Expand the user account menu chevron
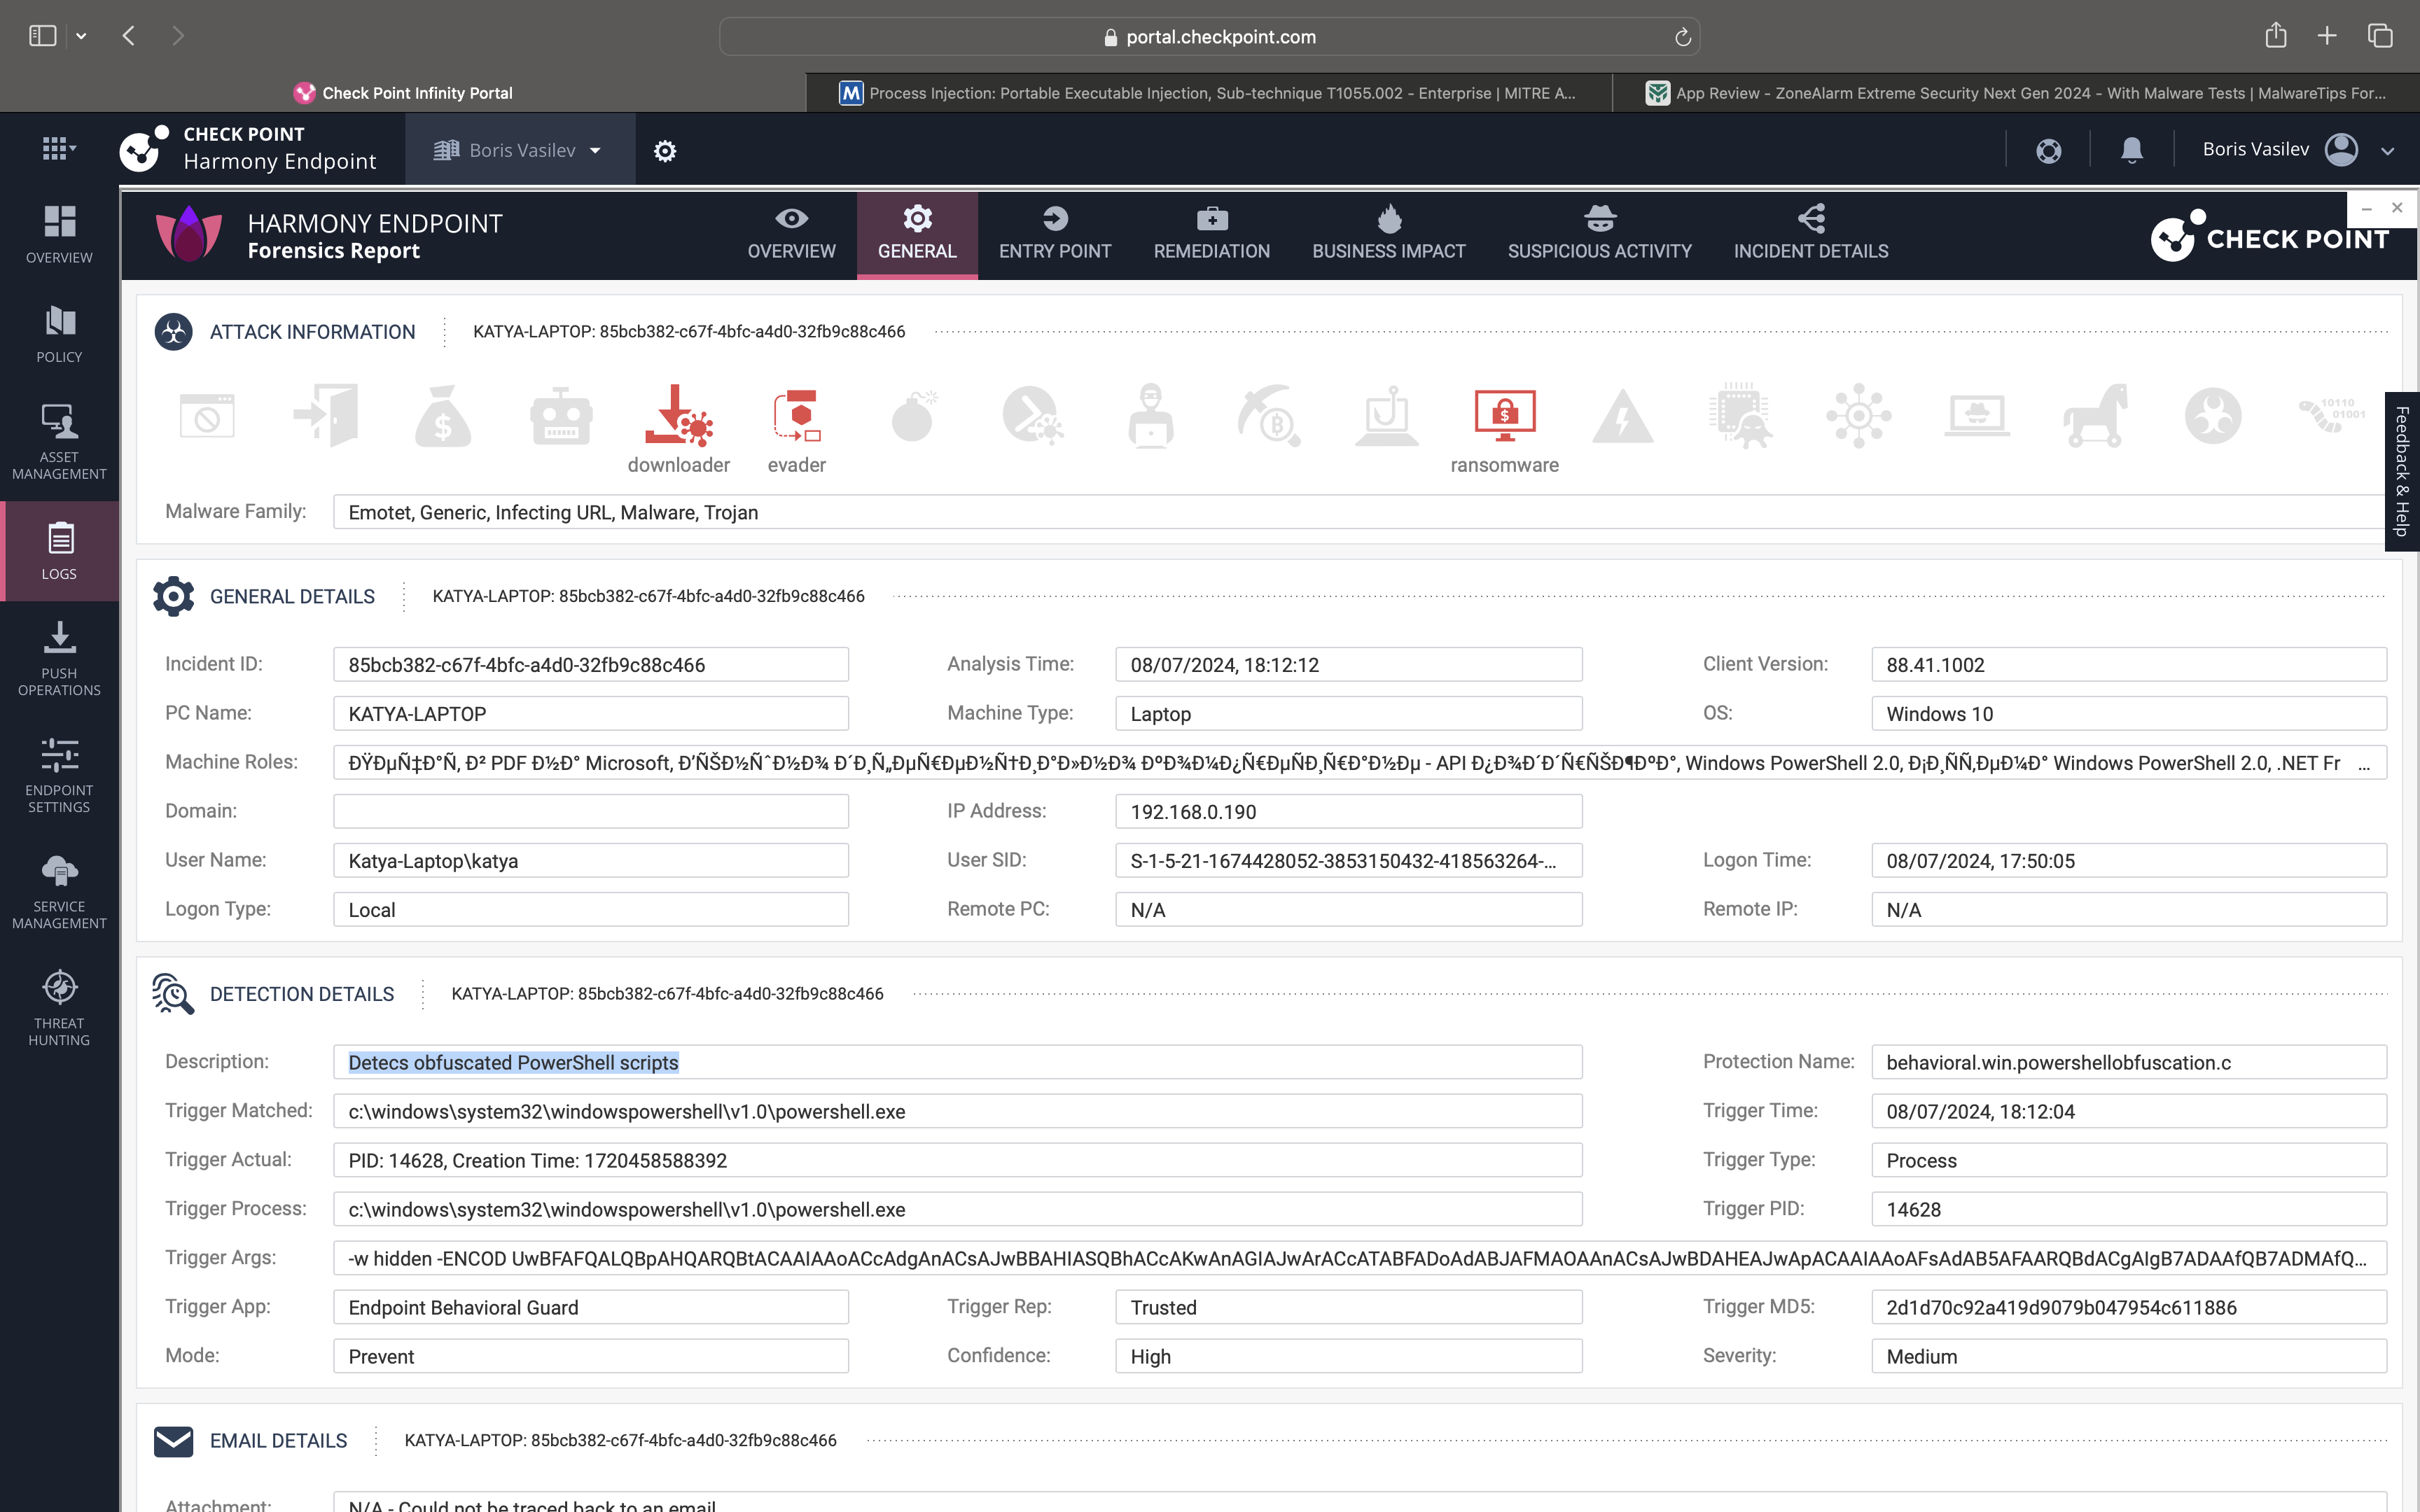This screenshot has height=1512, width=2420. point(2388,151)
